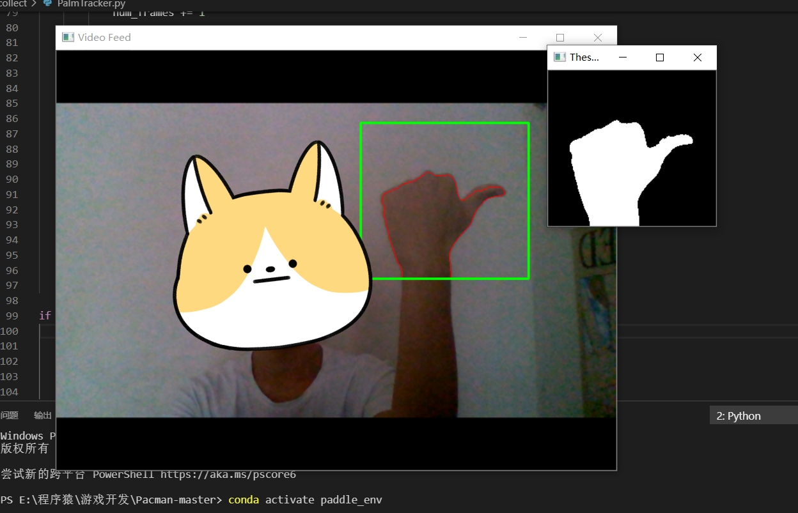Viewport: 798px width, 513px height.
Task: Click the Video Feed title bar text
Action: coord(104,38)
